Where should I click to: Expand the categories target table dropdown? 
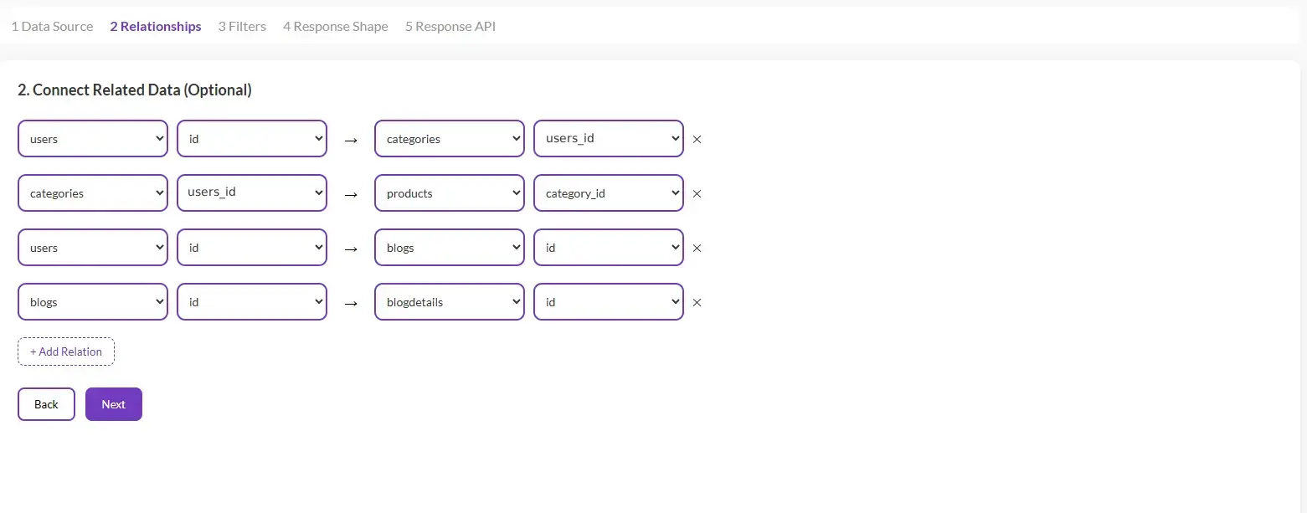click(x=449, y=139)
